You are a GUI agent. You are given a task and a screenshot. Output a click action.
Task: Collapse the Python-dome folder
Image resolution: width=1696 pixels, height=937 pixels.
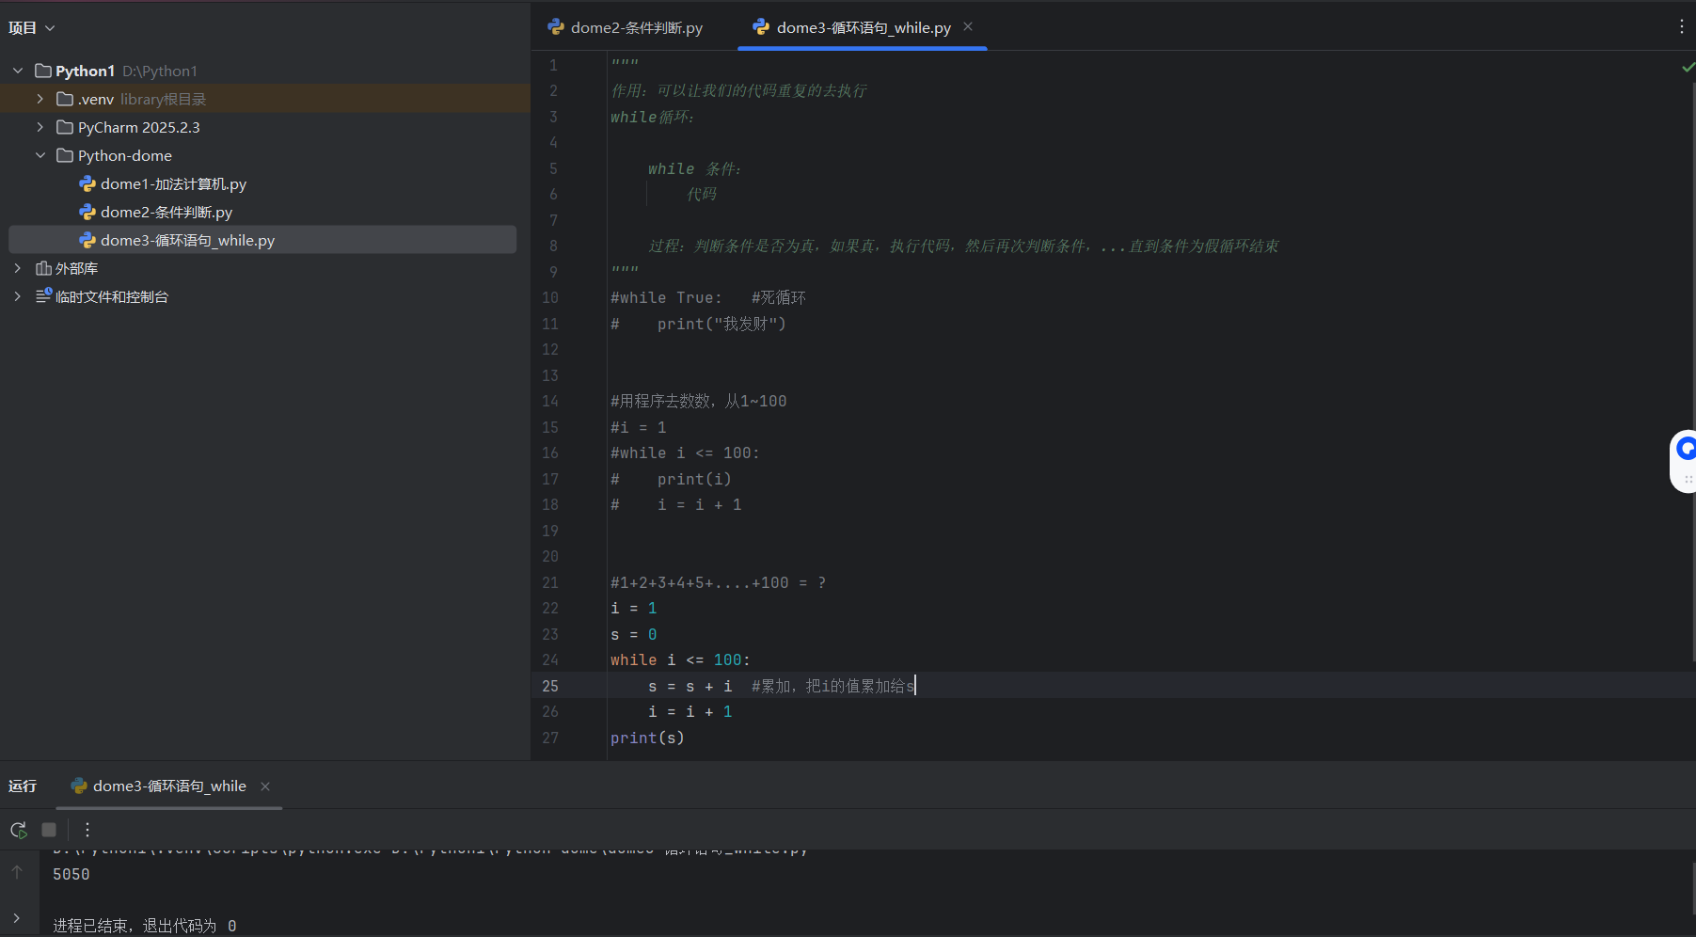tap(40, 155)
